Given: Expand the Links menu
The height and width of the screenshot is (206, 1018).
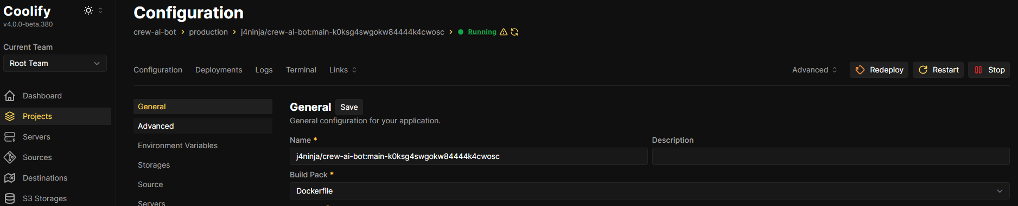Looking at the screenshot, I should (x=343, y=70).
